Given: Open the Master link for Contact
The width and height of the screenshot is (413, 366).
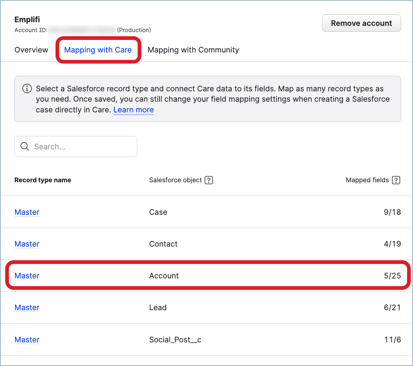Looking at the screenshot, I should [x=27, y=244].
